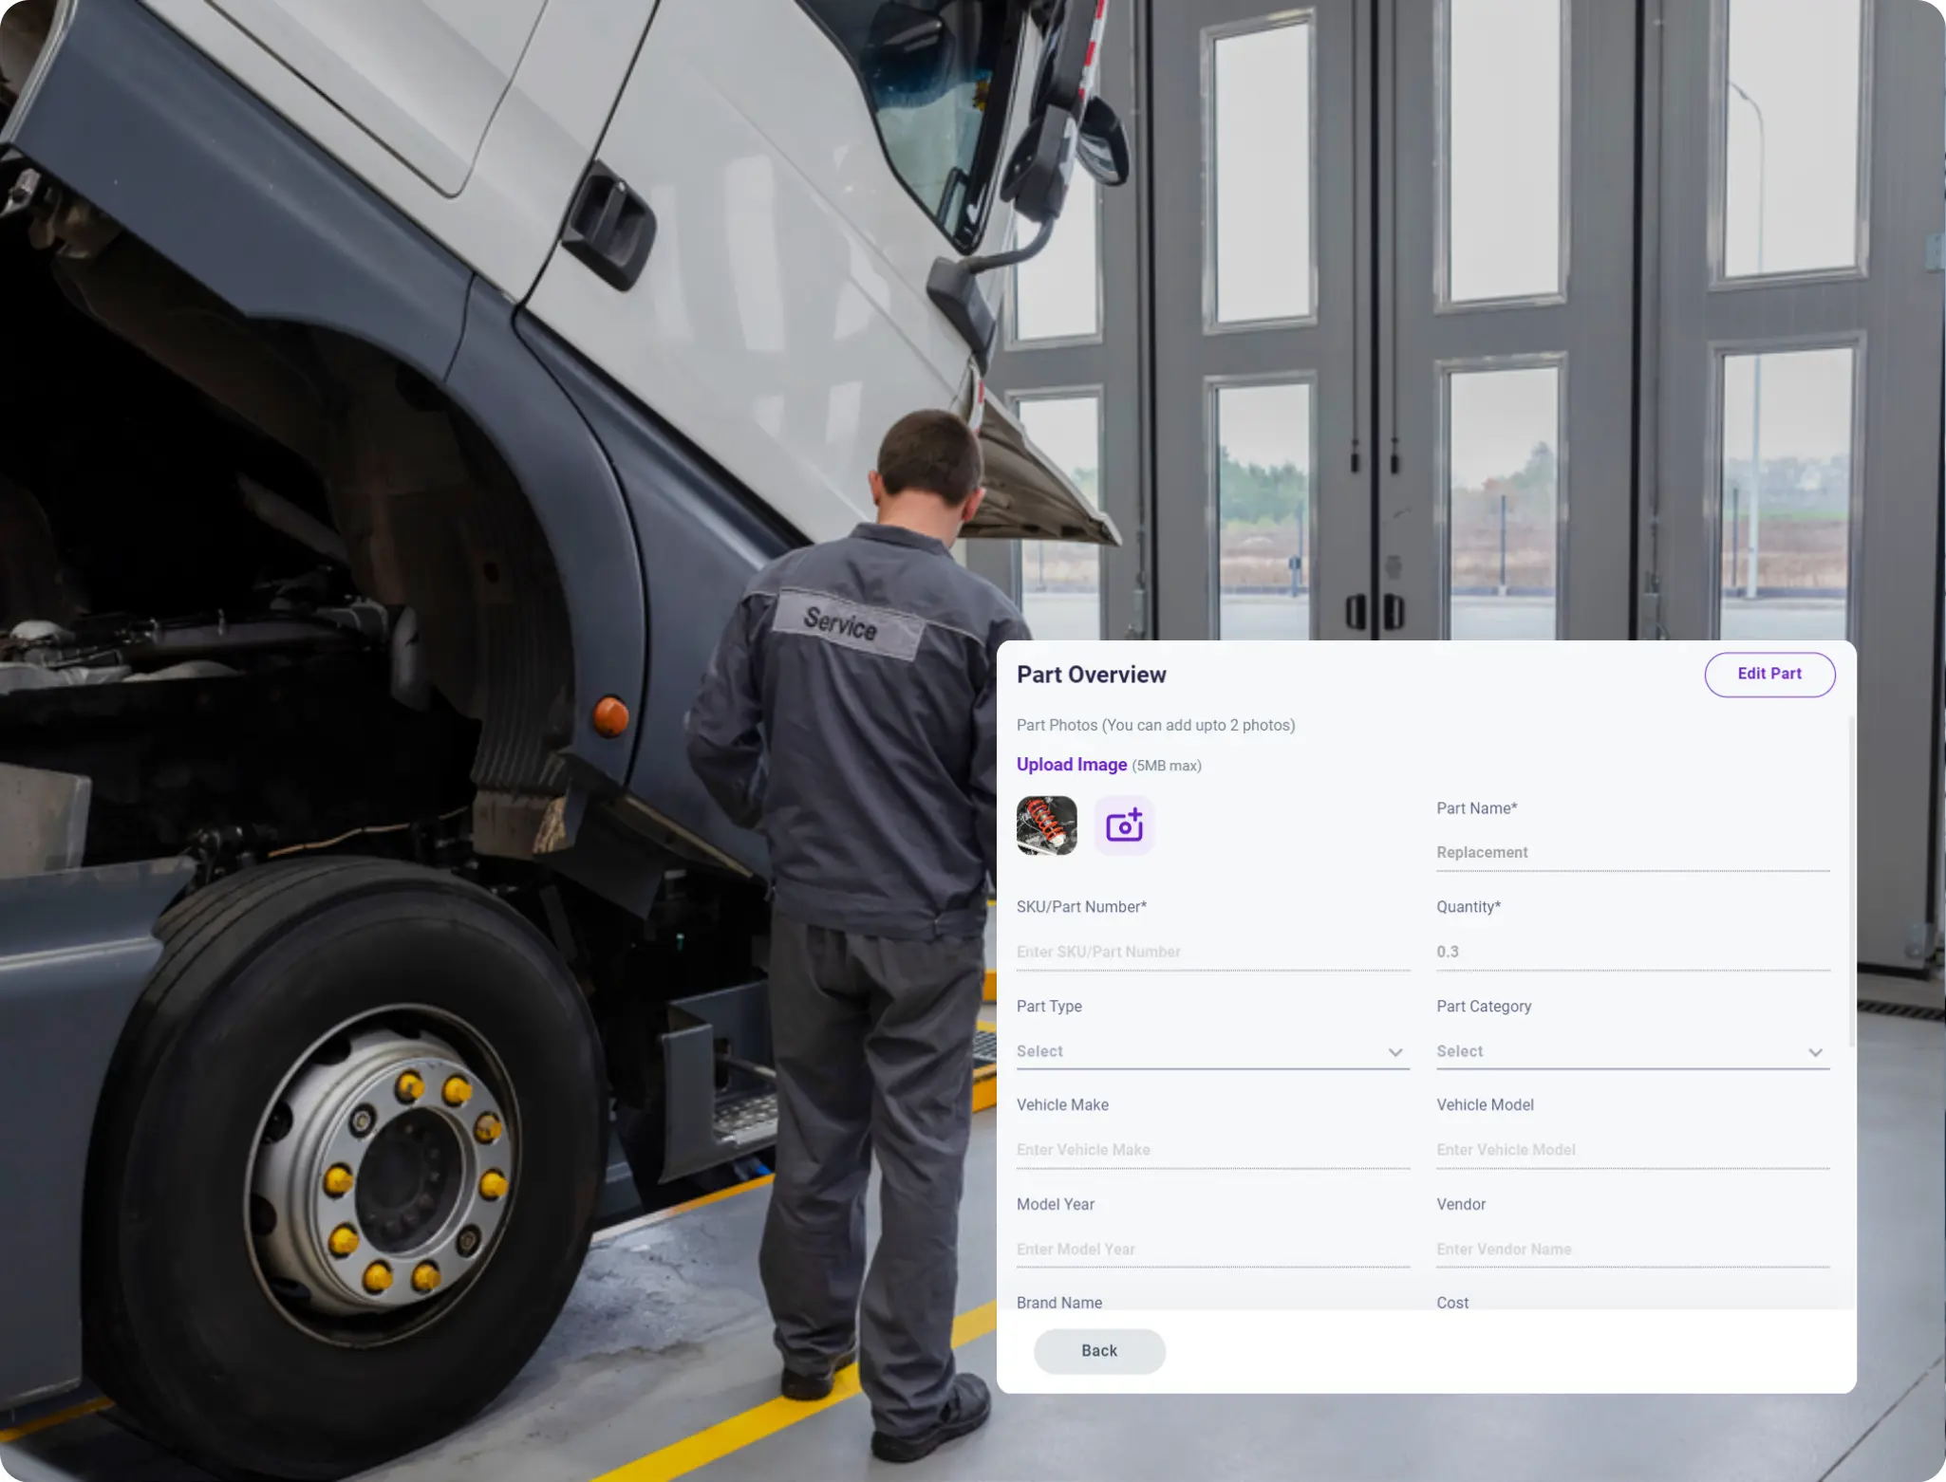
Task: Click the Part Overview panel header
Action: click(1090, 673)
